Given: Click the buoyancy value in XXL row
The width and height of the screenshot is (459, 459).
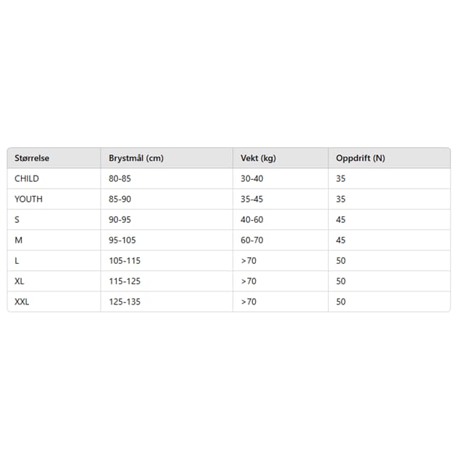Looking at the screenshot, I should [x=341, y=301].
